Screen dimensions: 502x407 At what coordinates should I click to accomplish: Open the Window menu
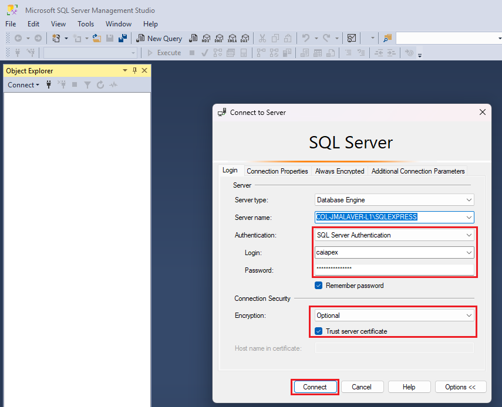[119, 24]
